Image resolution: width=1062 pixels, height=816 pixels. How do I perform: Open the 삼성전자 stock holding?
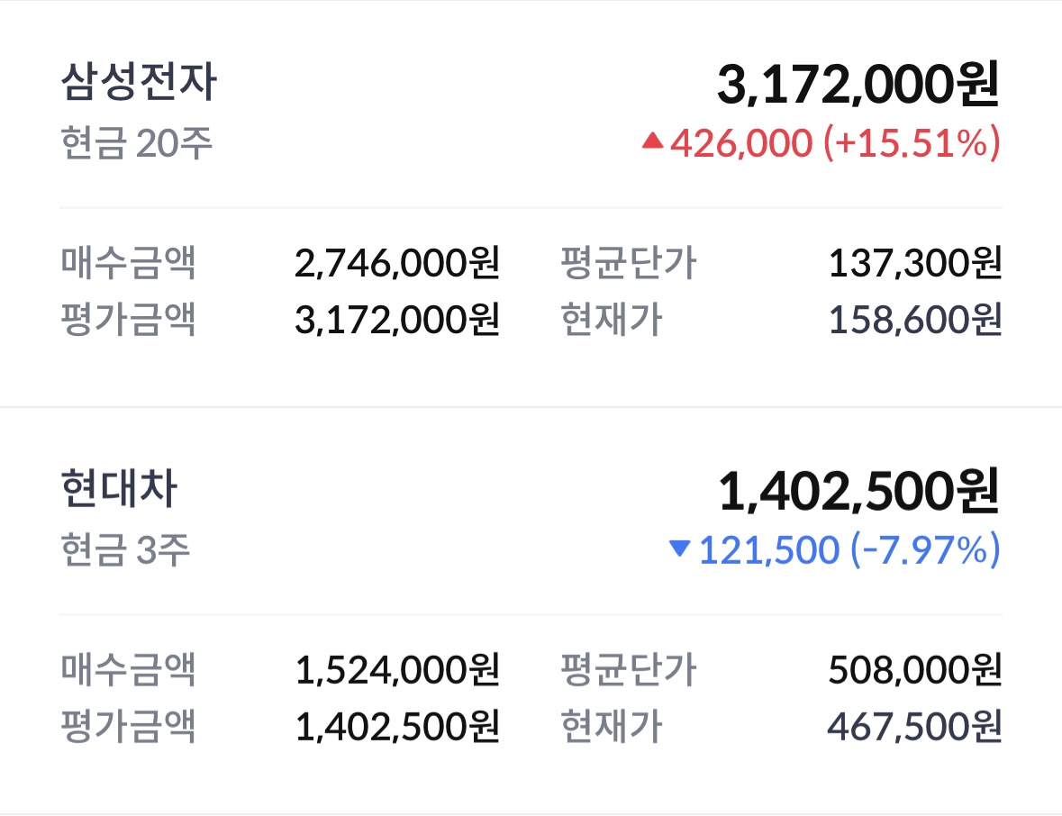pyautogui.click(x=139, y=84)
